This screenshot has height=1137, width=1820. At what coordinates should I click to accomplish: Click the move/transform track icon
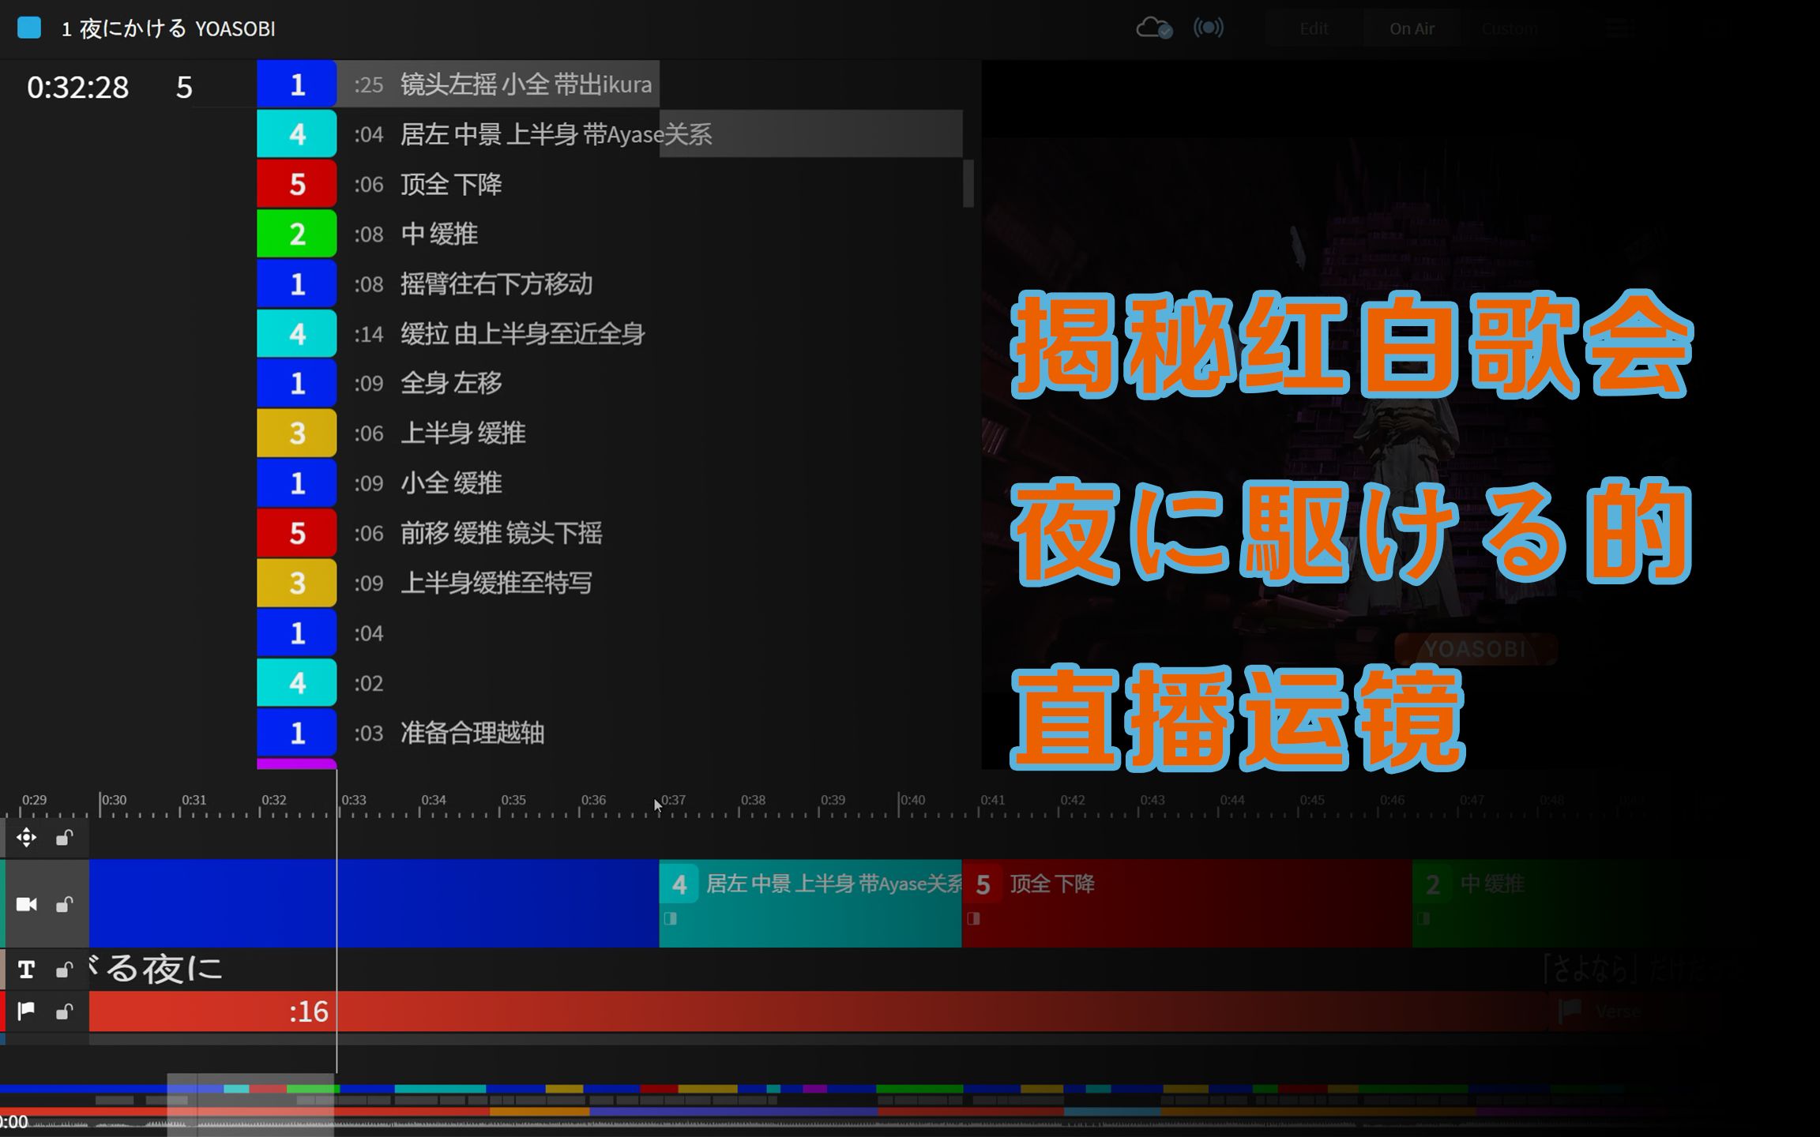click(x=26, y=837)
